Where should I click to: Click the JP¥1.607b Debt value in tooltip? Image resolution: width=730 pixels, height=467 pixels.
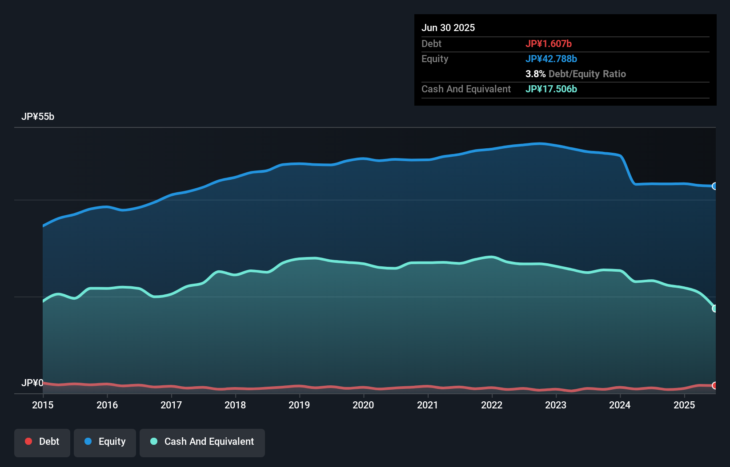549,44
